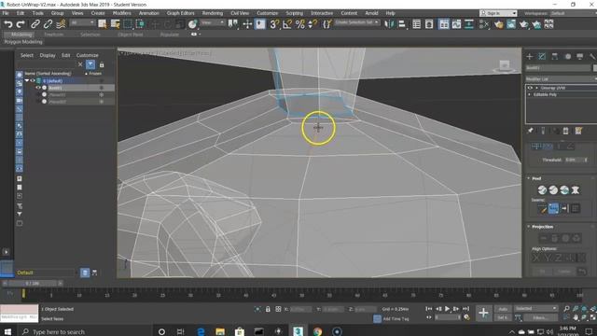Activate the Select Object tool
Image resolution: width=597 pixels, height=336 pixels.
click(x=102, y=24)
